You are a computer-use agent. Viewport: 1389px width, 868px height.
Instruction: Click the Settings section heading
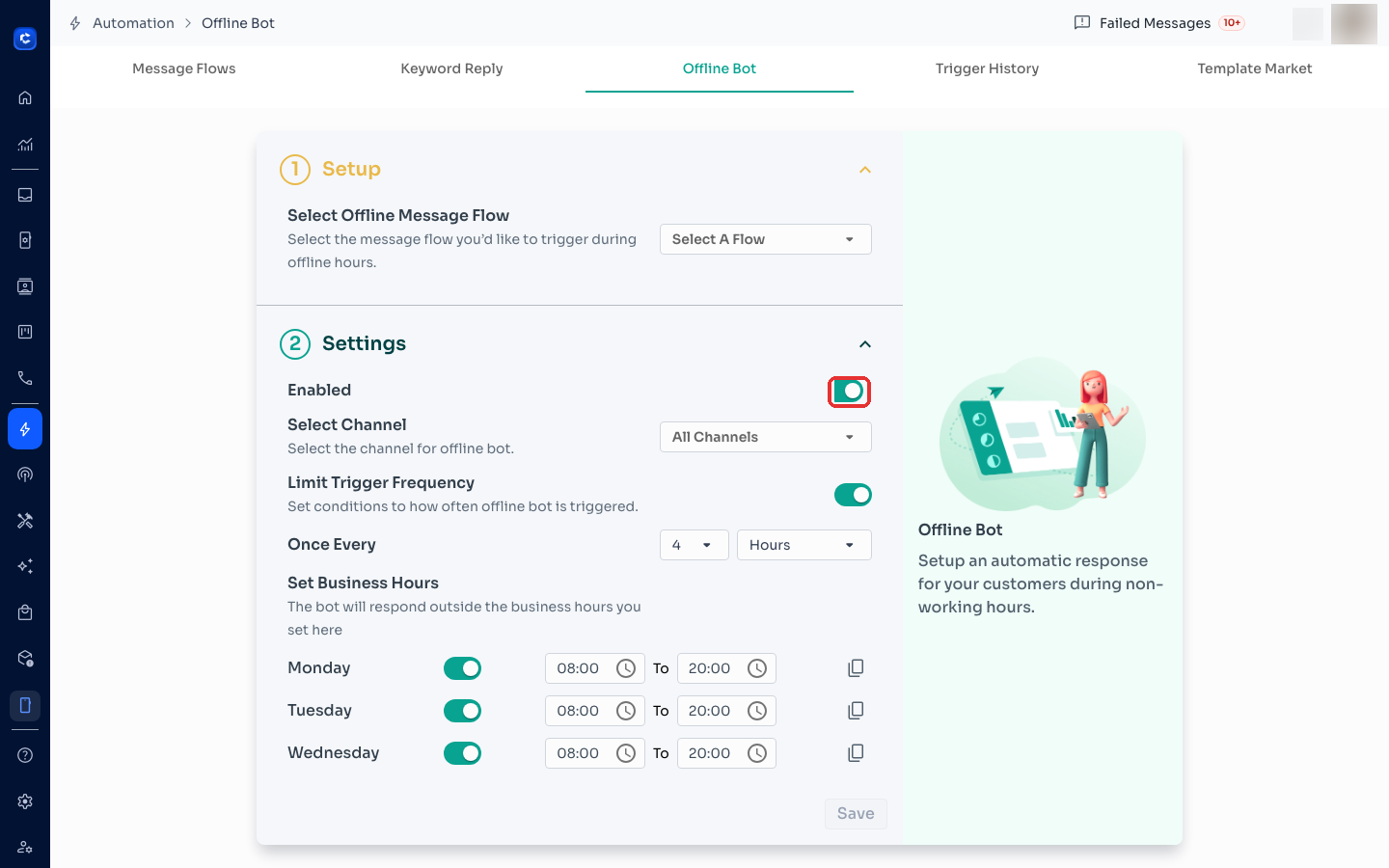click(x=364, y=343)
